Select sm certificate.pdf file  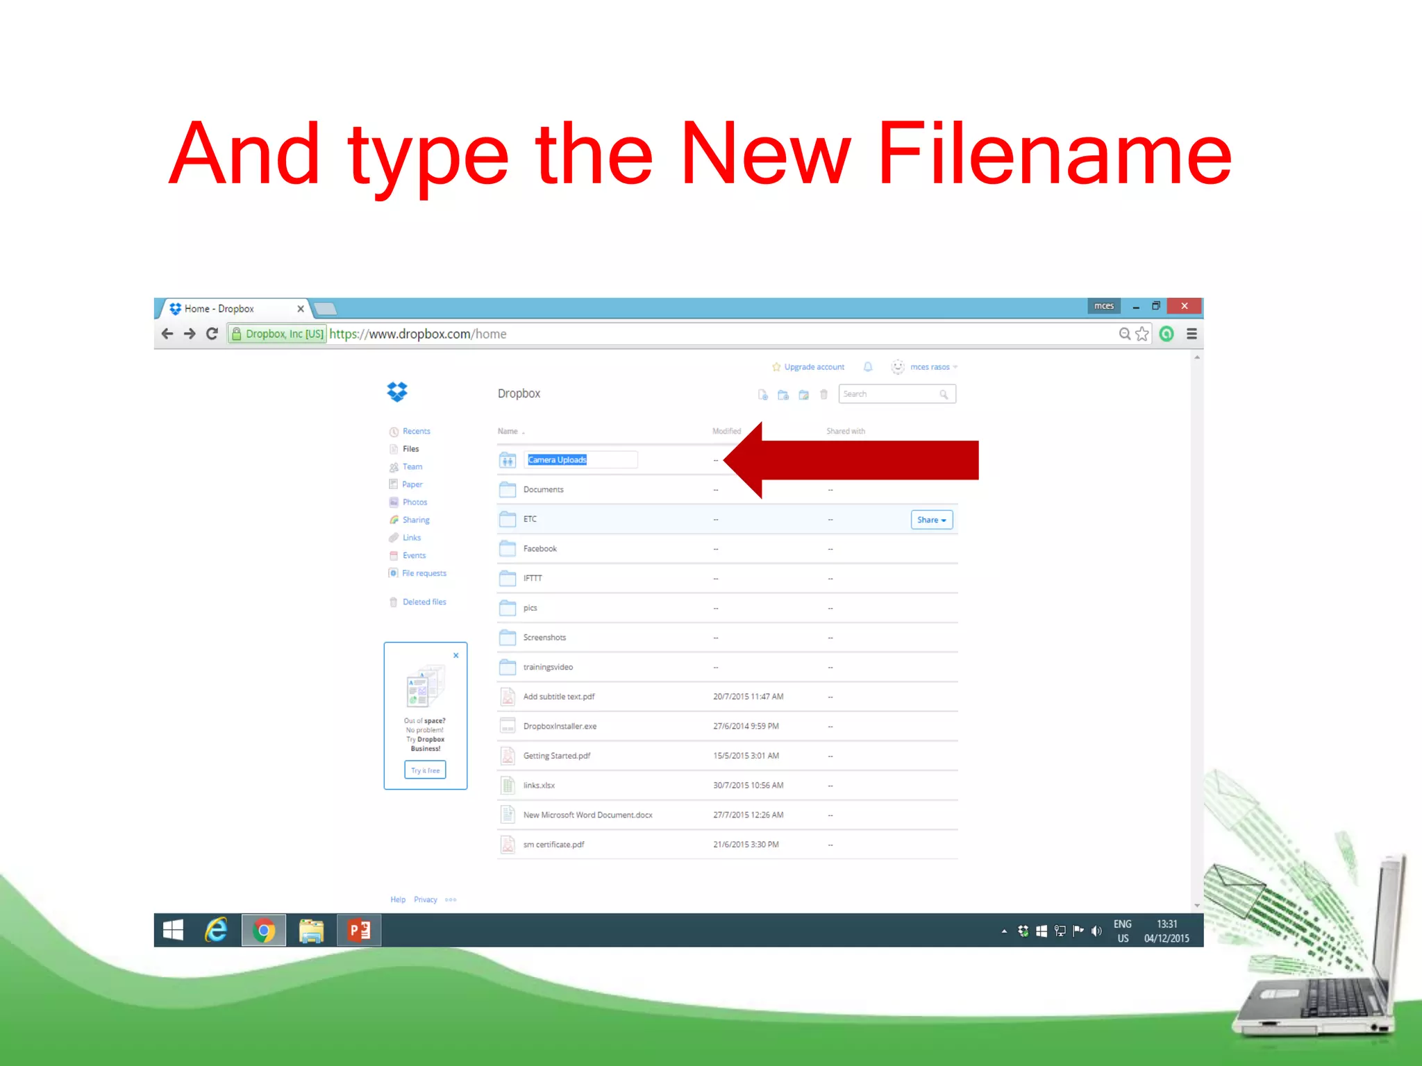click(x=727, y=845)
